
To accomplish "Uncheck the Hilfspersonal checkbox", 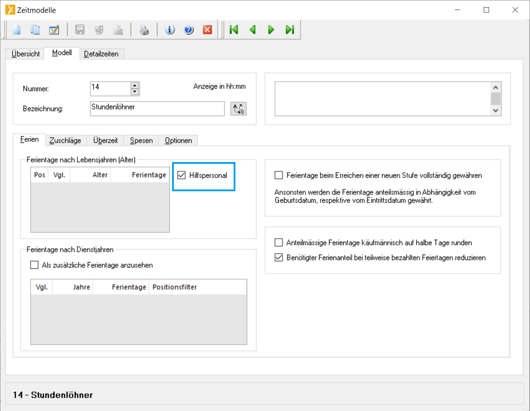I will [182, 175].
